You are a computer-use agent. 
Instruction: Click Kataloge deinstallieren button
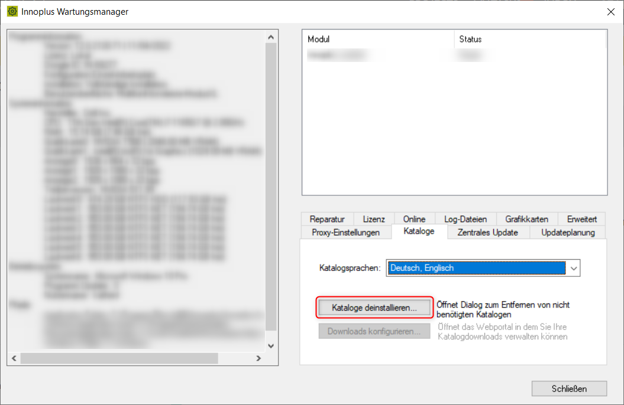pyautogui.click(x=374, y=308)
